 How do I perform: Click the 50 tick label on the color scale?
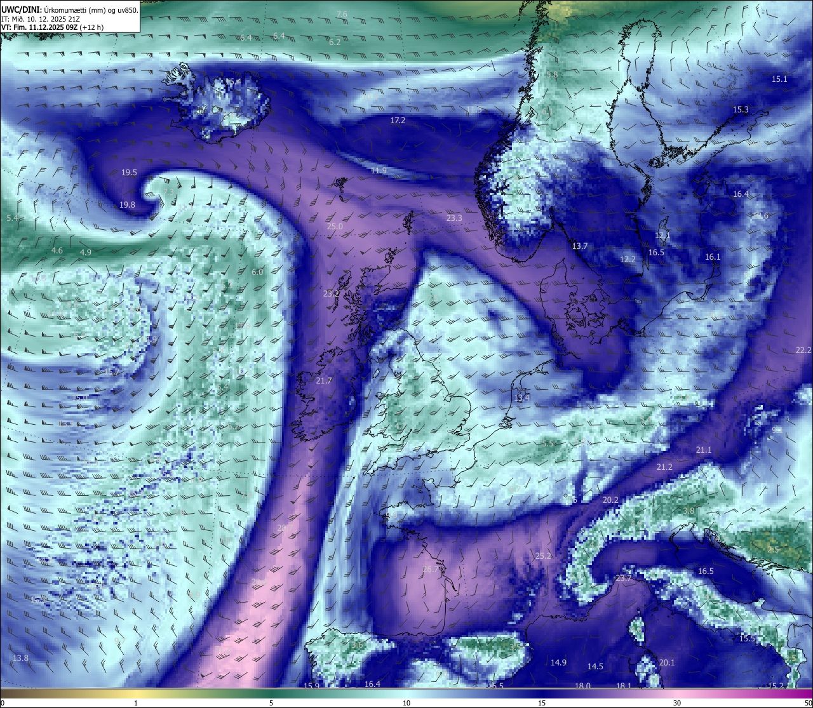[x=808, y=703]
